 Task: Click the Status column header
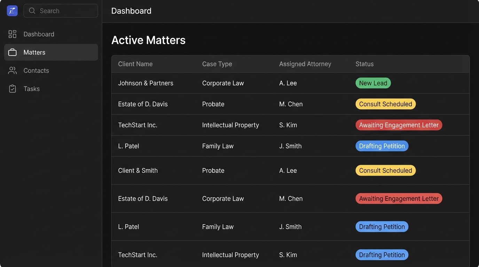(x=364, y=64)
